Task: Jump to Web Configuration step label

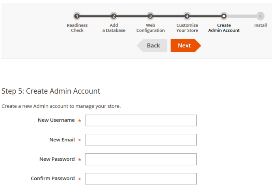Action: point(151,28)
